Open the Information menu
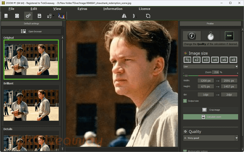The image size is (244, 152). click(113, 9)
